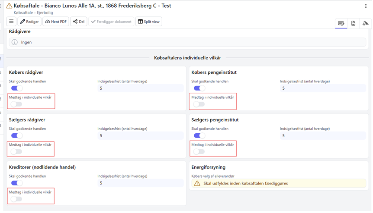Switch to the document page view tab icon
The height and width of the screenshot is (213, 373).
(x=354, y=23)
